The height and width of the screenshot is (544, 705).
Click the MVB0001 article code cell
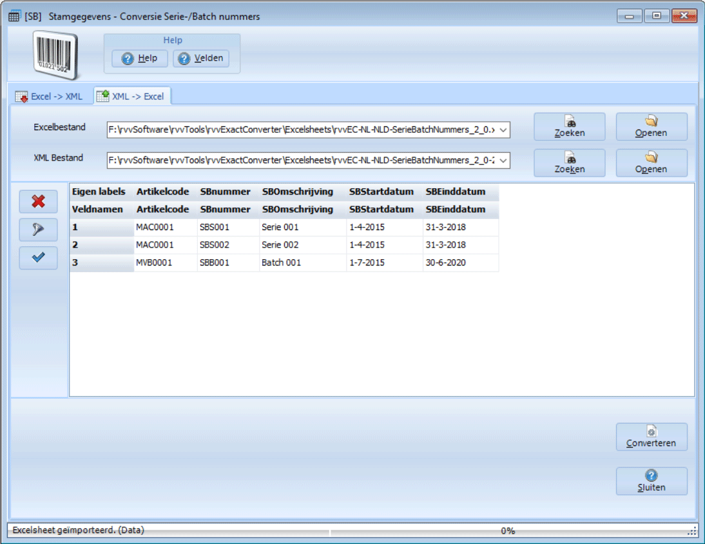click(x=166, y=262)
